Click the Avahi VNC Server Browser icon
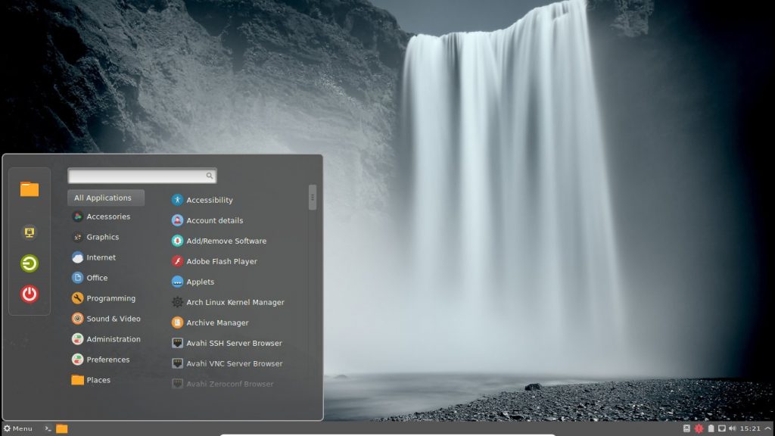This screenshot has width=775, height=436. [177, 363]
